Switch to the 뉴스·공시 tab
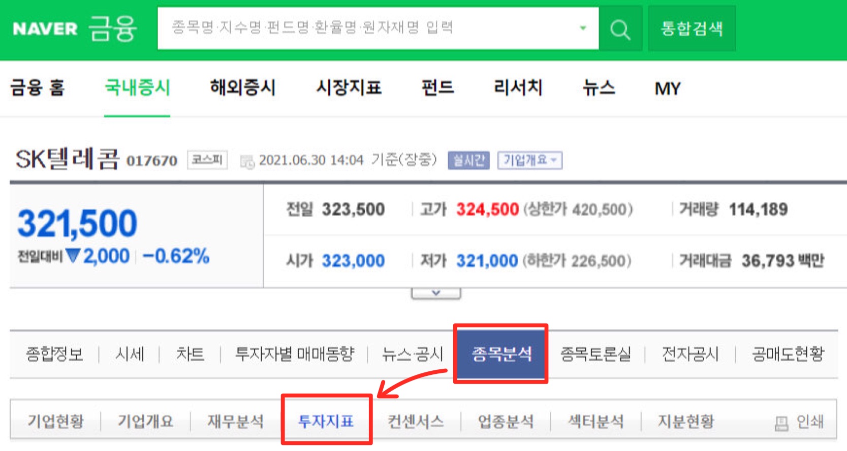Image resolution: width=847 pixels, height=451 pixels. click(x=413, y=354)
